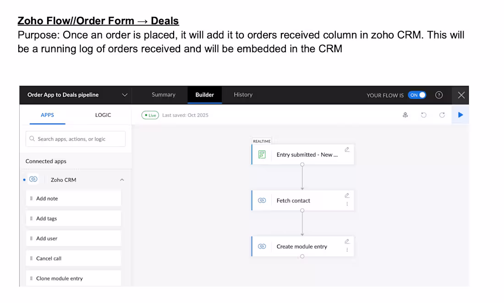Click the Live status indicator pill
This screenshot has height=303, width=504.
coord(150,115)
